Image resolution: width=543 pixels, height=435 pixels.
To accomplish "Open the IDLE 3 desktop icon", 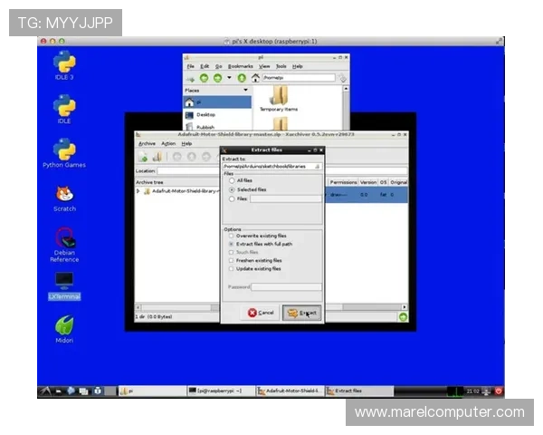I will pos(64,63).
